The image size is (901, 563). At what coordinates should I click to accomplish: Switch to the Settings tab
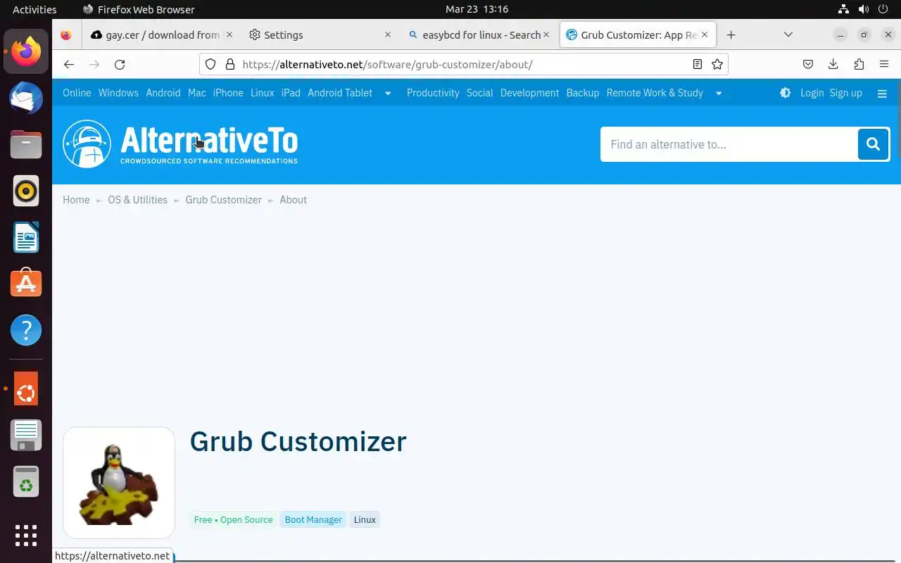click(x=322, y=34)
